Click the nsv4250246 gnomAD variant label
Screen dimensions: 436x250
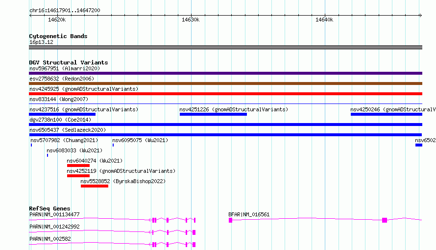(x=393, y=109)
